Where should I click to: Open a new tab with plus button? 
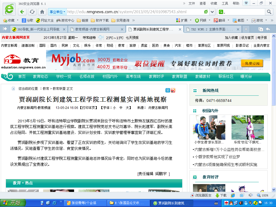click(x=246, y=29)
